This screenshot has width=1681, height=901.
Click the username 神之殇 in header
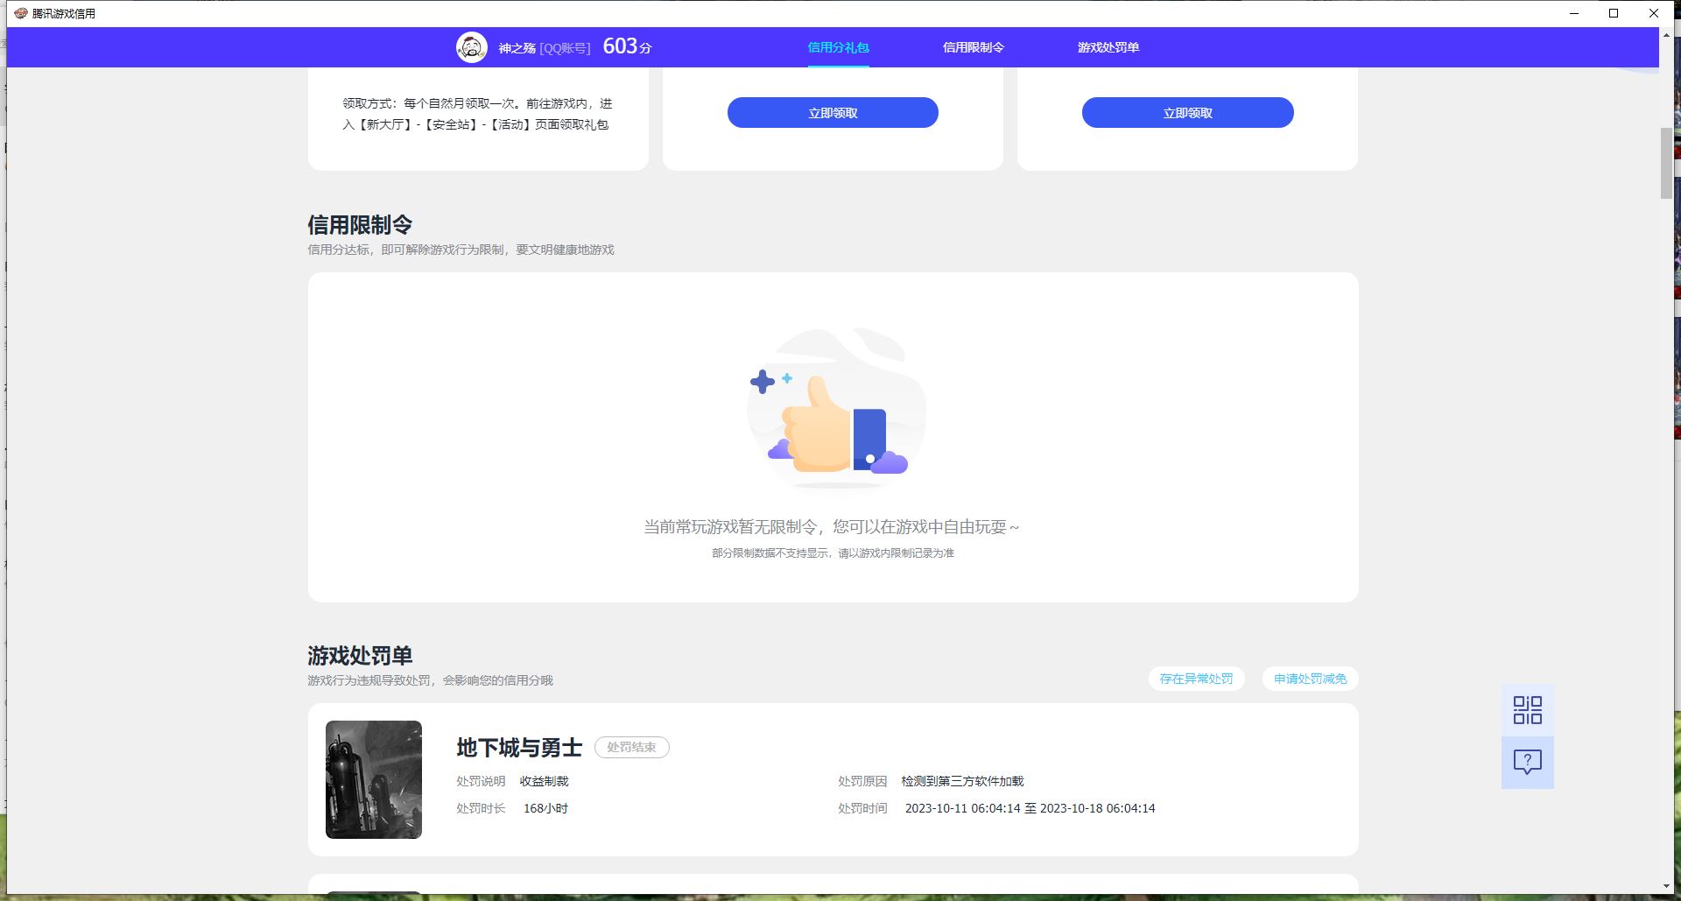tap(517, 48)
